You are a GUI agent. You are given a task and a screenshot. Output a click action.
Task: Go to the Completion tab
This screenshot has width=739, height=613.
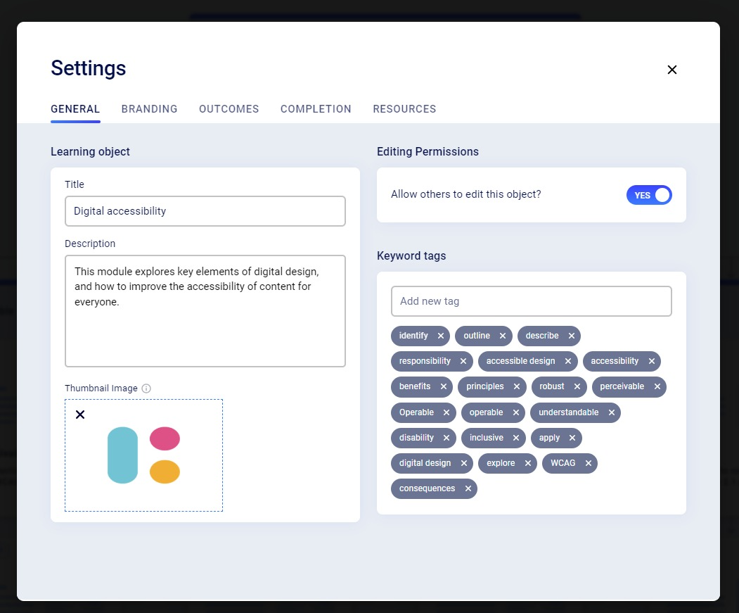tap(316, 109)
